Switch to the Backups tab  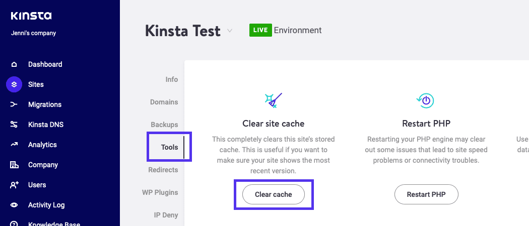click(164, 125)
